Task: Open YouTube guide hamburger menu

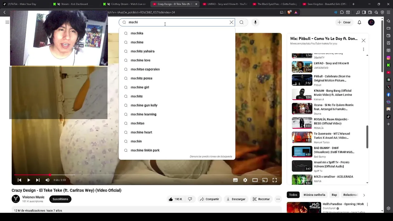Action: [7, 22]
